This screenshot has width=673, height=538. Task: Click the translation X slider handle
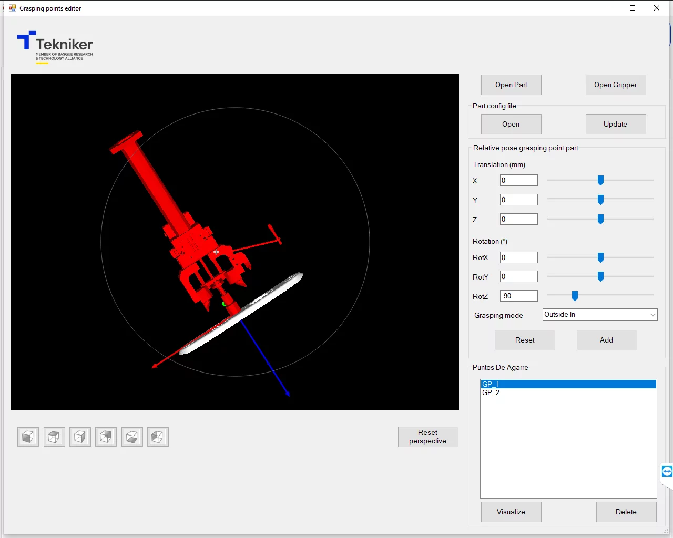coord(600,180)
